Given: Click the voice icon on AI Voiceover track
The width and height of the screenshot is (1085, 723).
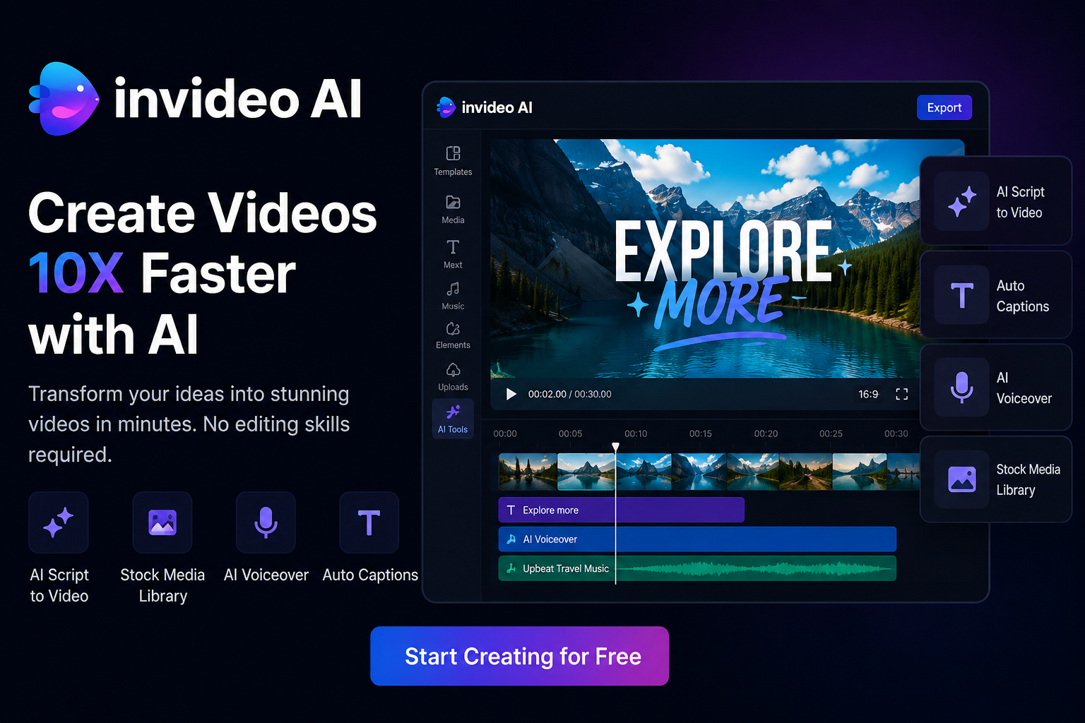Looking at the screenshot, I should [x=511, y=539].
